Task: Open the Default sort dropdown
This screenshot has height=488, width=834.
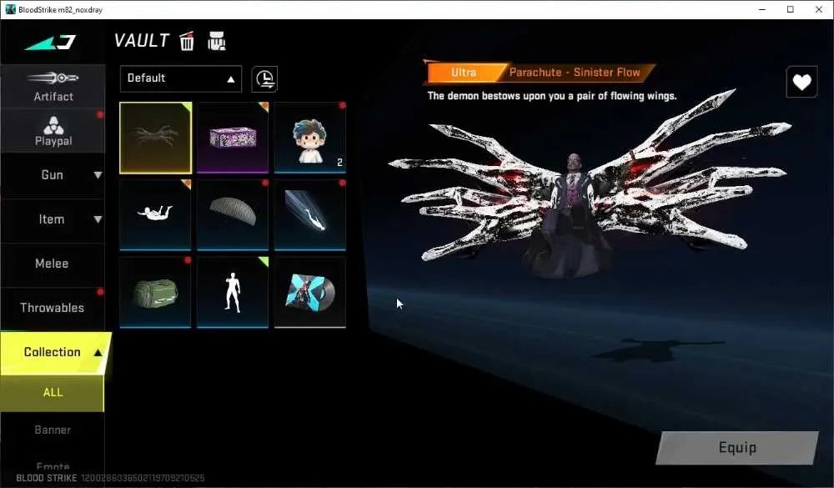Action: click(181, 78)
